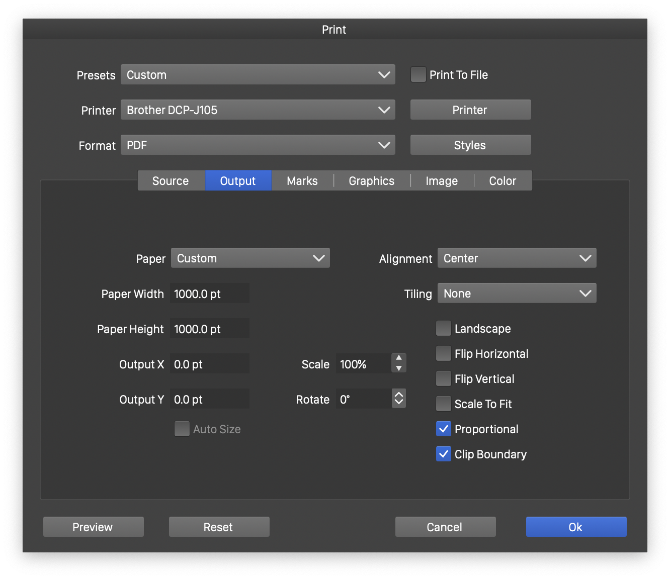Confirm printing with the Ok button

click(576, 527)
